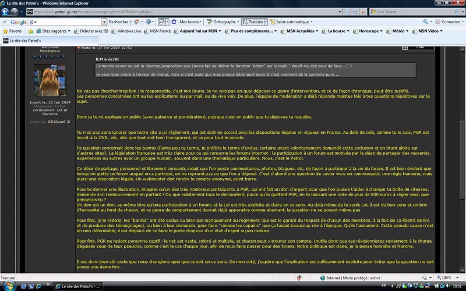This screenshot has width=466, height=291.
Task: Click scroll down arrow of the page
Action: click(462, 270)
